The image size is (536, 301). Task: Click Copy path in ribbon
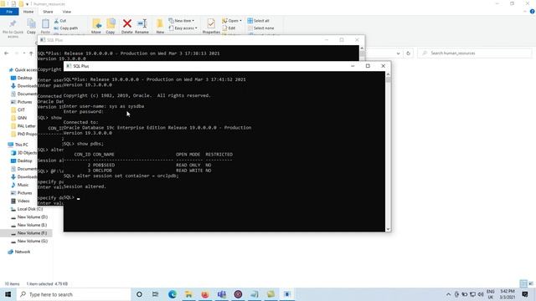66,28
